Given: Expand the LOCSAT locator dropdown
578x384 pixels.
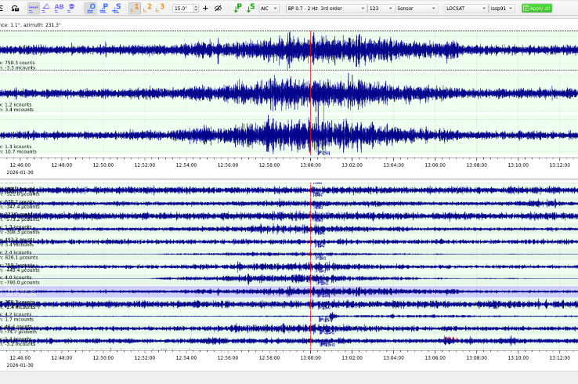Looking at the screenshot, I should 464,8.
